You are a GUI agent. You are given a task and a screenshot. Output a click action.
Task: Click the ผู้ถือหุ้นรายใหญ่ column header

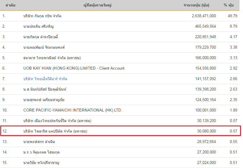pyautogui.click(x=98, y=5)
